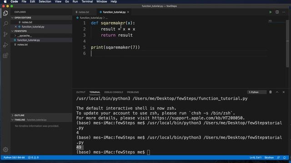
Task: Open the Code application menu
Action: [14, 1]
